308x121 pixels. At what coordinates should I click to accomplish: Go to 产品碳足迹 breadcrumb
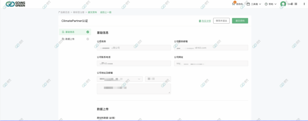tap(64, 12)
